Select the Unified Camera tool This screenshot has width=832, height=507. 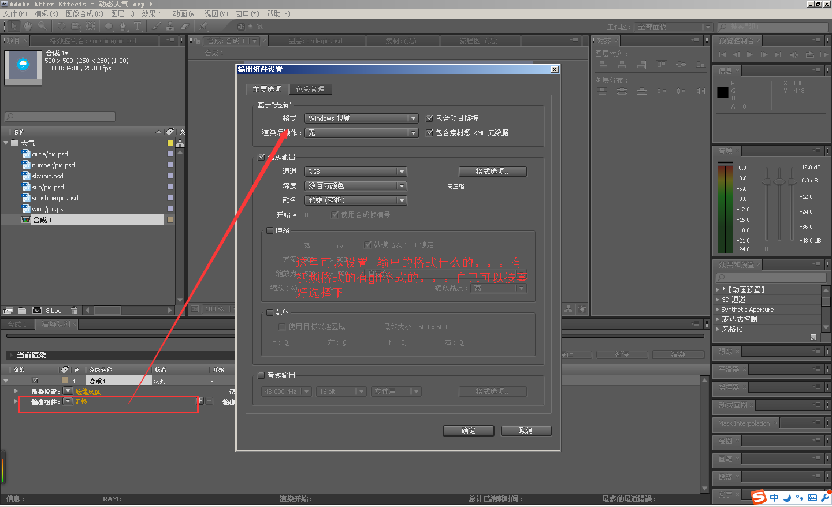(76, 26)
